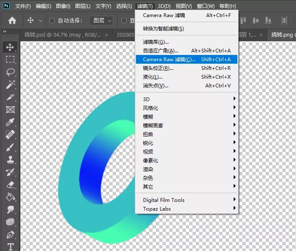Select the Frame tool
Viewport: 296px width, 251px height.
(x=10, y=109)
